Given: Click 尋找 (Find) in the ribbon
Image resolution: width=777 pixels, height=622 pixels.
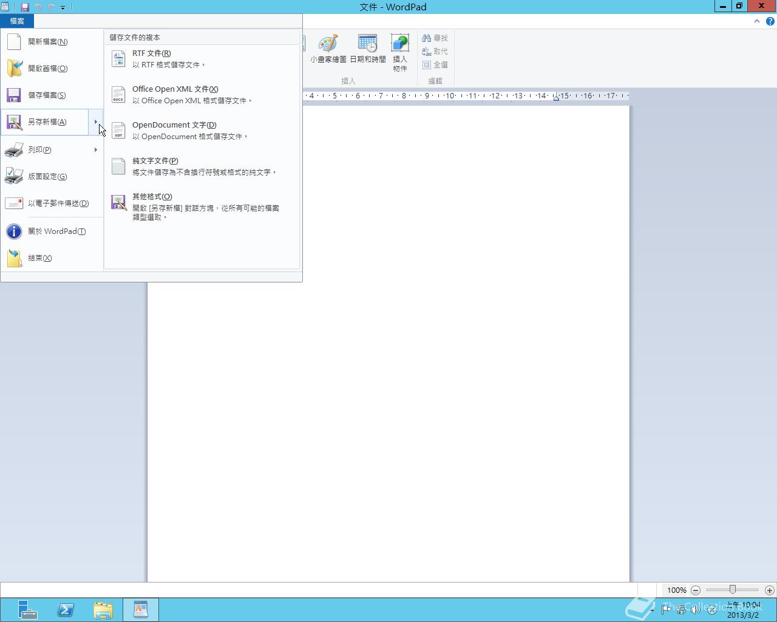Looking at the screenshot, I should [435, 38].
